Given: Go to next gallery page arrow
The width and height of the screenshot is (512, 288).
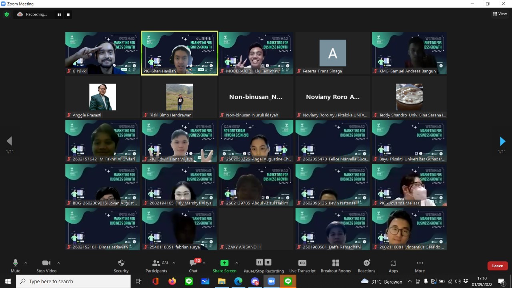Looking at the screenshot, I should click(x=502, y=141).
